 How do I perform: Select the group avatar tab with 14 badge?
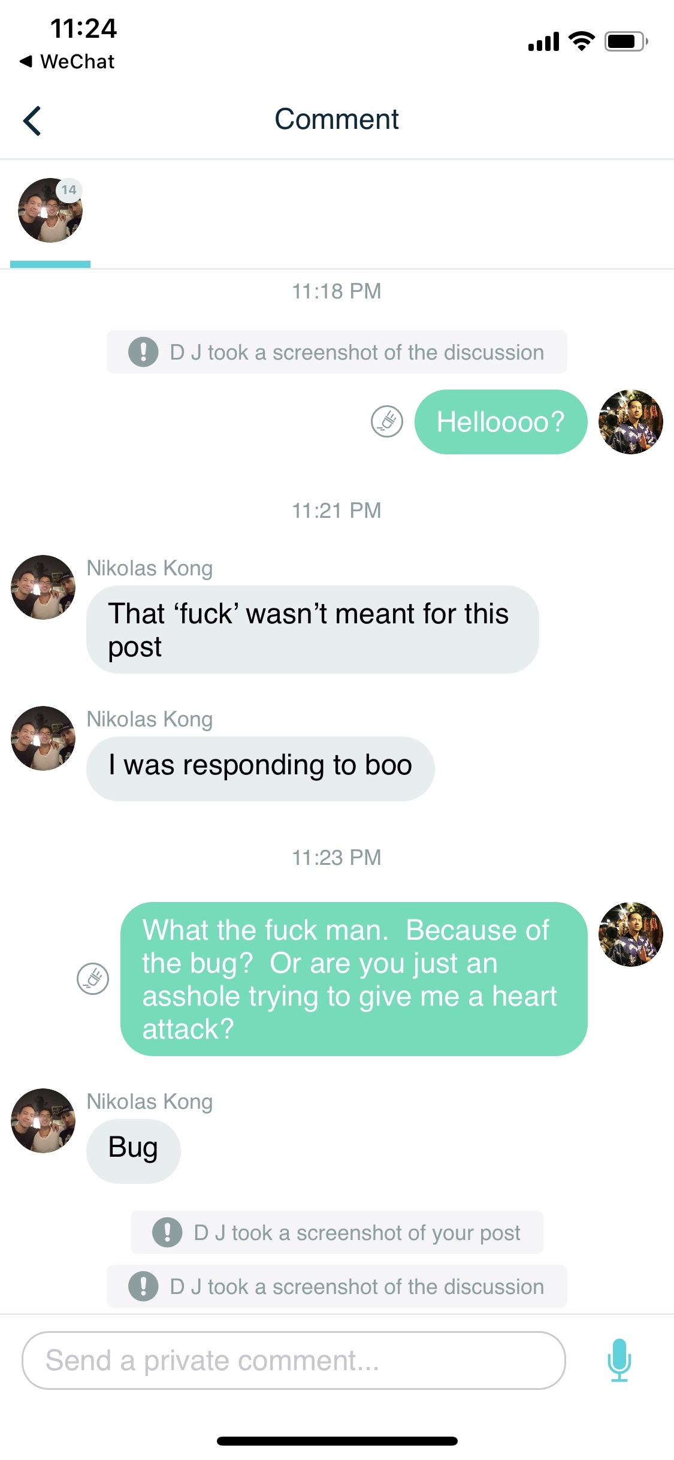point(50,211)
